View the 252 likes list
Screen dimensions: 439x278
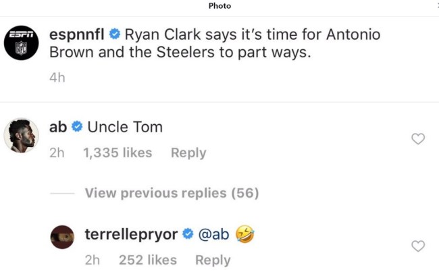coord(147,260)
